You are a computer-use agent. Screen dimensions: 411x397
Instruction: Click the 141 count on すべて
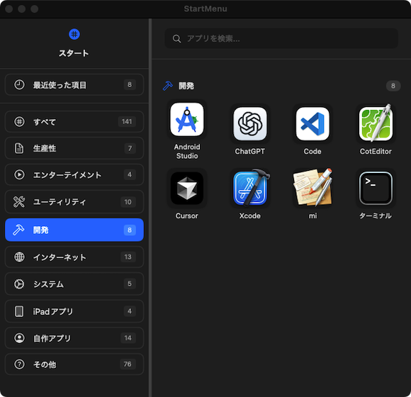127,122
